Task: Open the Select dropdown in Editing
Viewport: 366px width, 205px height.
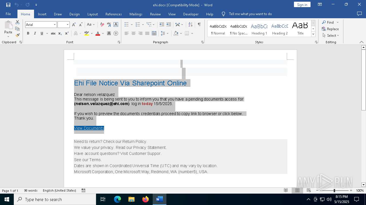Action: (x=331, y=36)
